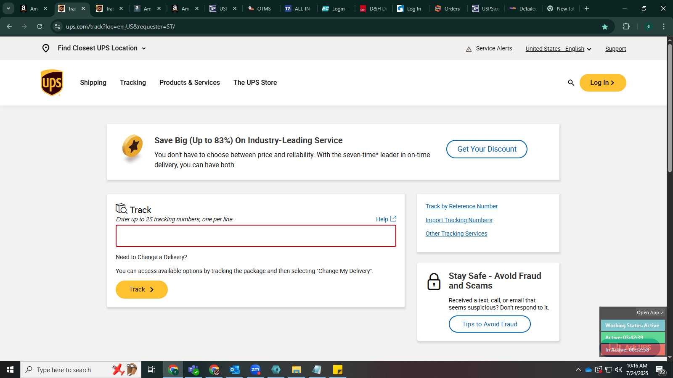The width and height of the screenshot is (673, 378).
Task: Bookmark star icon in address bar
Action: (605, 26)
